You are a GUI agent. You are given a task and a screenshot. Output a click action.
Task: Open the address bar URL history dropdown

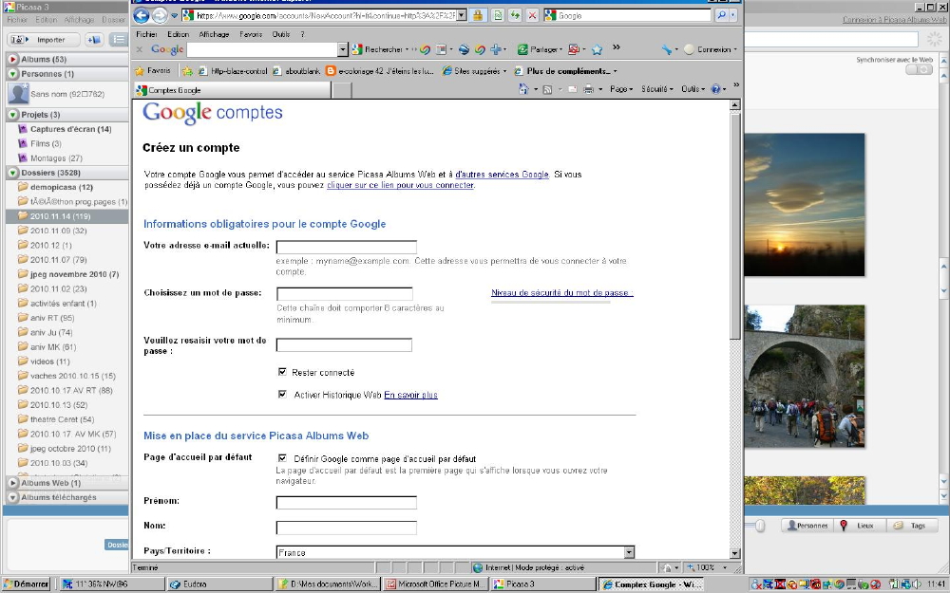[x=462, y=16]
